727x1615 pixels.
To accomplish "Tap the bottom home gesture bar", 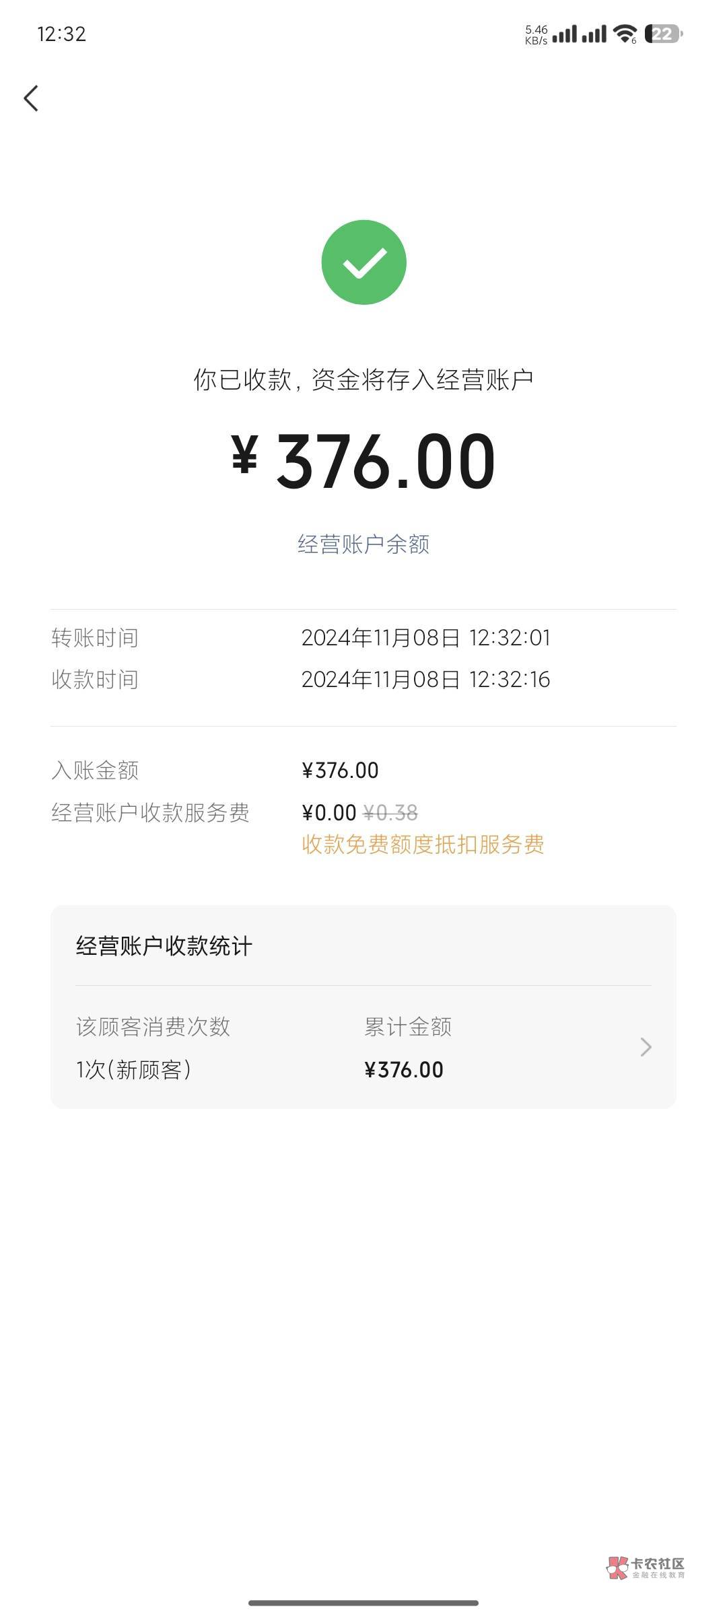I will (363, 1603).
